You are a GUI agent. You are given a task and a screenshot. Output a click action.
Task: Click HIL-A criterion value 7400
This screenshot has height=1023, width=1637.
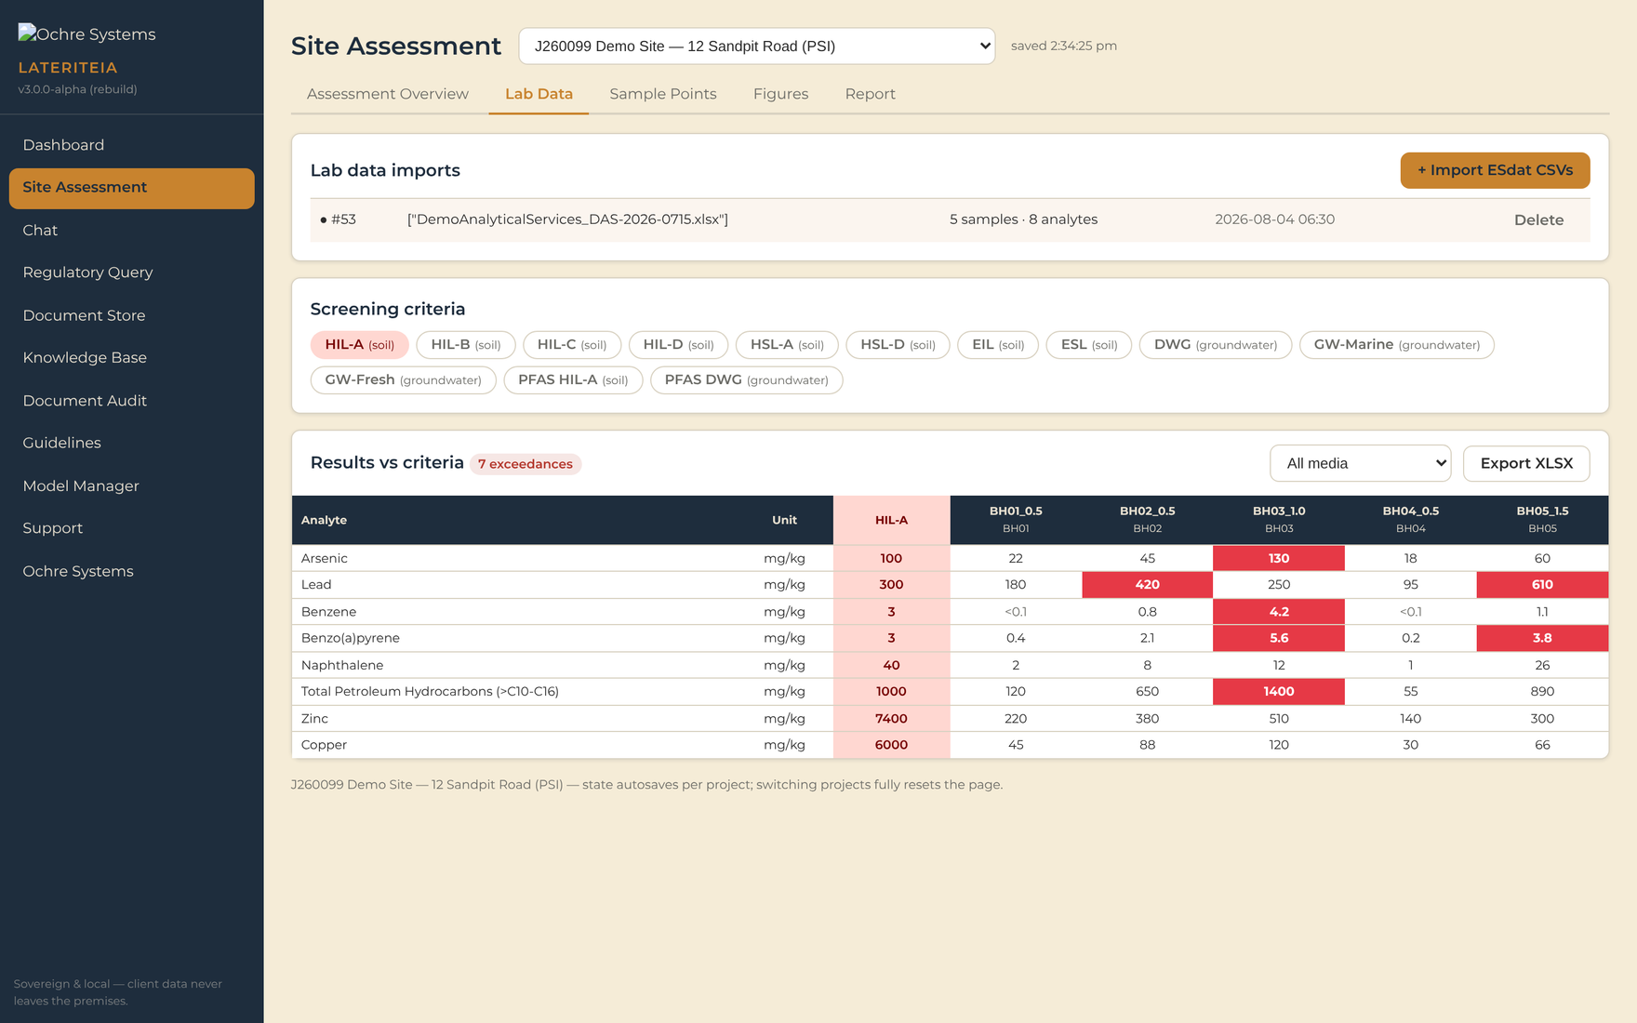(891, 719)
